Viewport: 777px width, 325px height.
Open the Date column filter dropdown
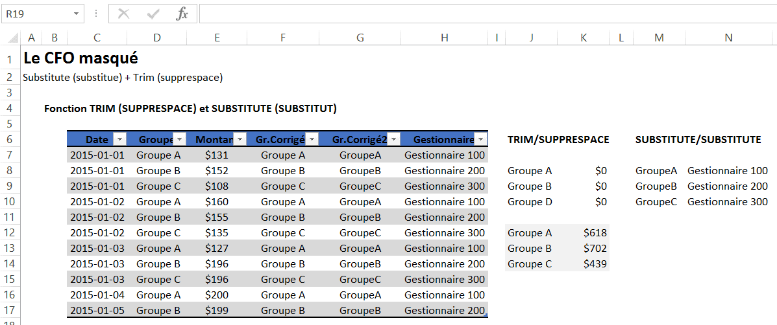[119, 139]
